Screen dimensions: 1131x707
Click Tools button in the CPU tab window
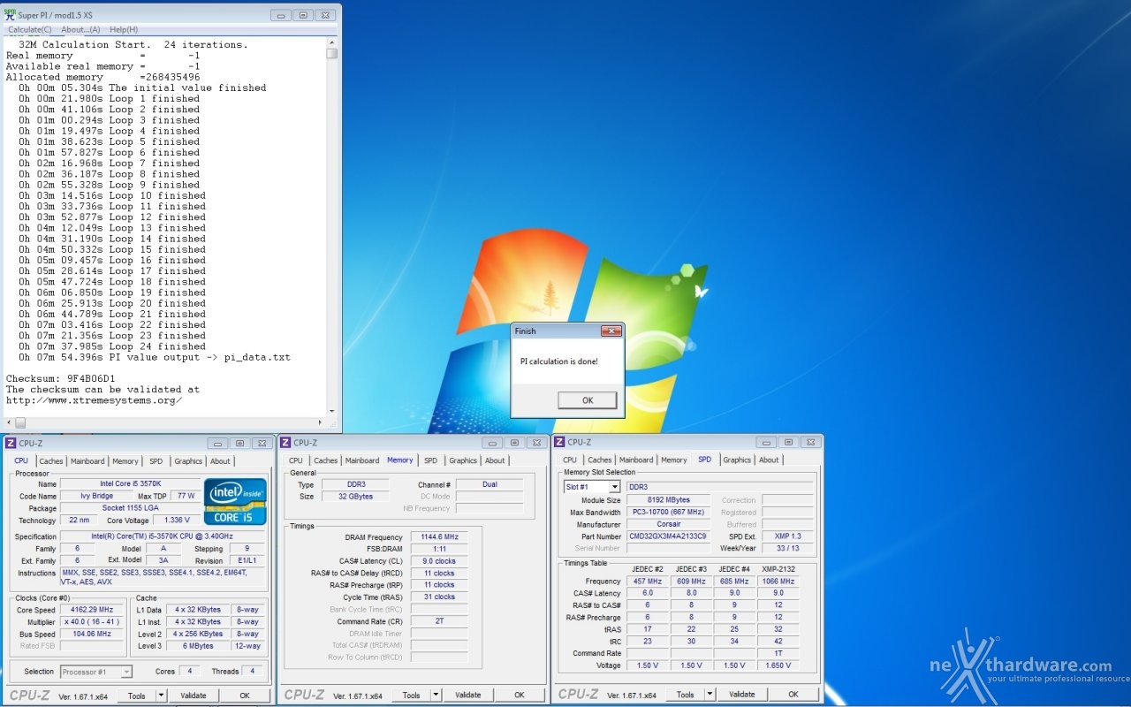pyautogui.click(x=136, y=696)
